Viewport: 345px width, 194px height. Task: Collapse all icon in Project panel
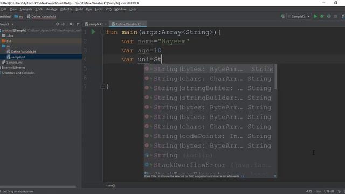pyautogui.click(x=63, y=24)
